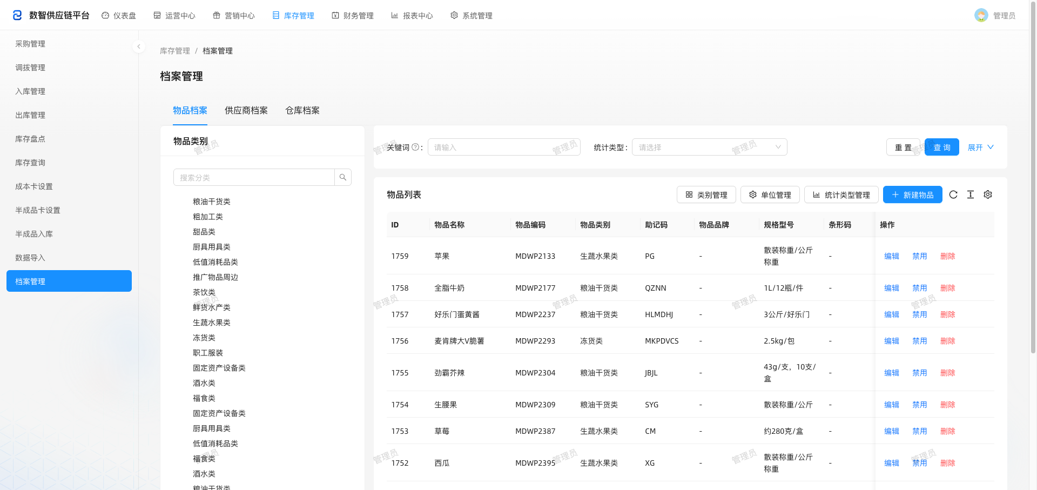The height and width of the screenshot is (490, 1037).
Task: Open the 系统管理 menu
Action: pyautogui.click(x=472, y=16)
